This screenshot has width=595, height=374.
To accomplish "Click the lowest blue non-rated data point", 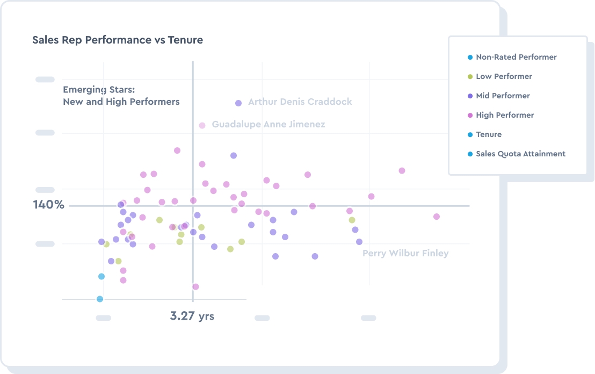I will pyautogui.click(x=100, y=299).
